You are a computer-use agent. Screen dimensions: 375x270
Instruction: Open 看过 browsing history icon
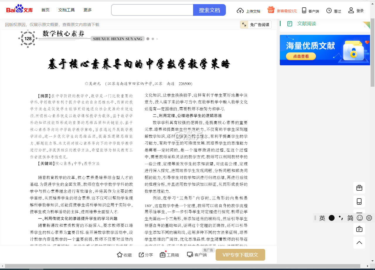(x=329, y=11)
